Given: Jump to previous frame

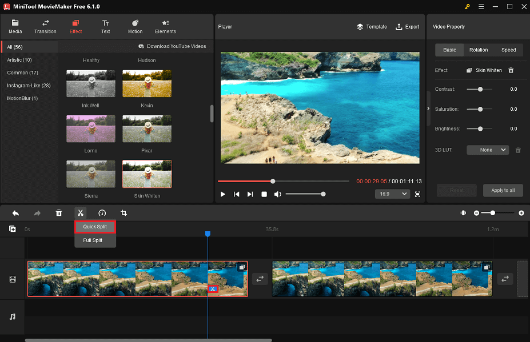Looking at the screenshot, I should [237, 194].
